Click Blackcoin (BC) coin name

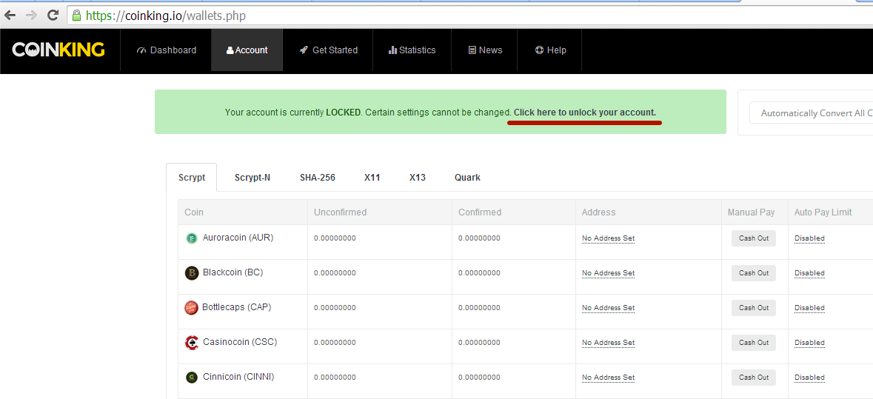(233, 272)
